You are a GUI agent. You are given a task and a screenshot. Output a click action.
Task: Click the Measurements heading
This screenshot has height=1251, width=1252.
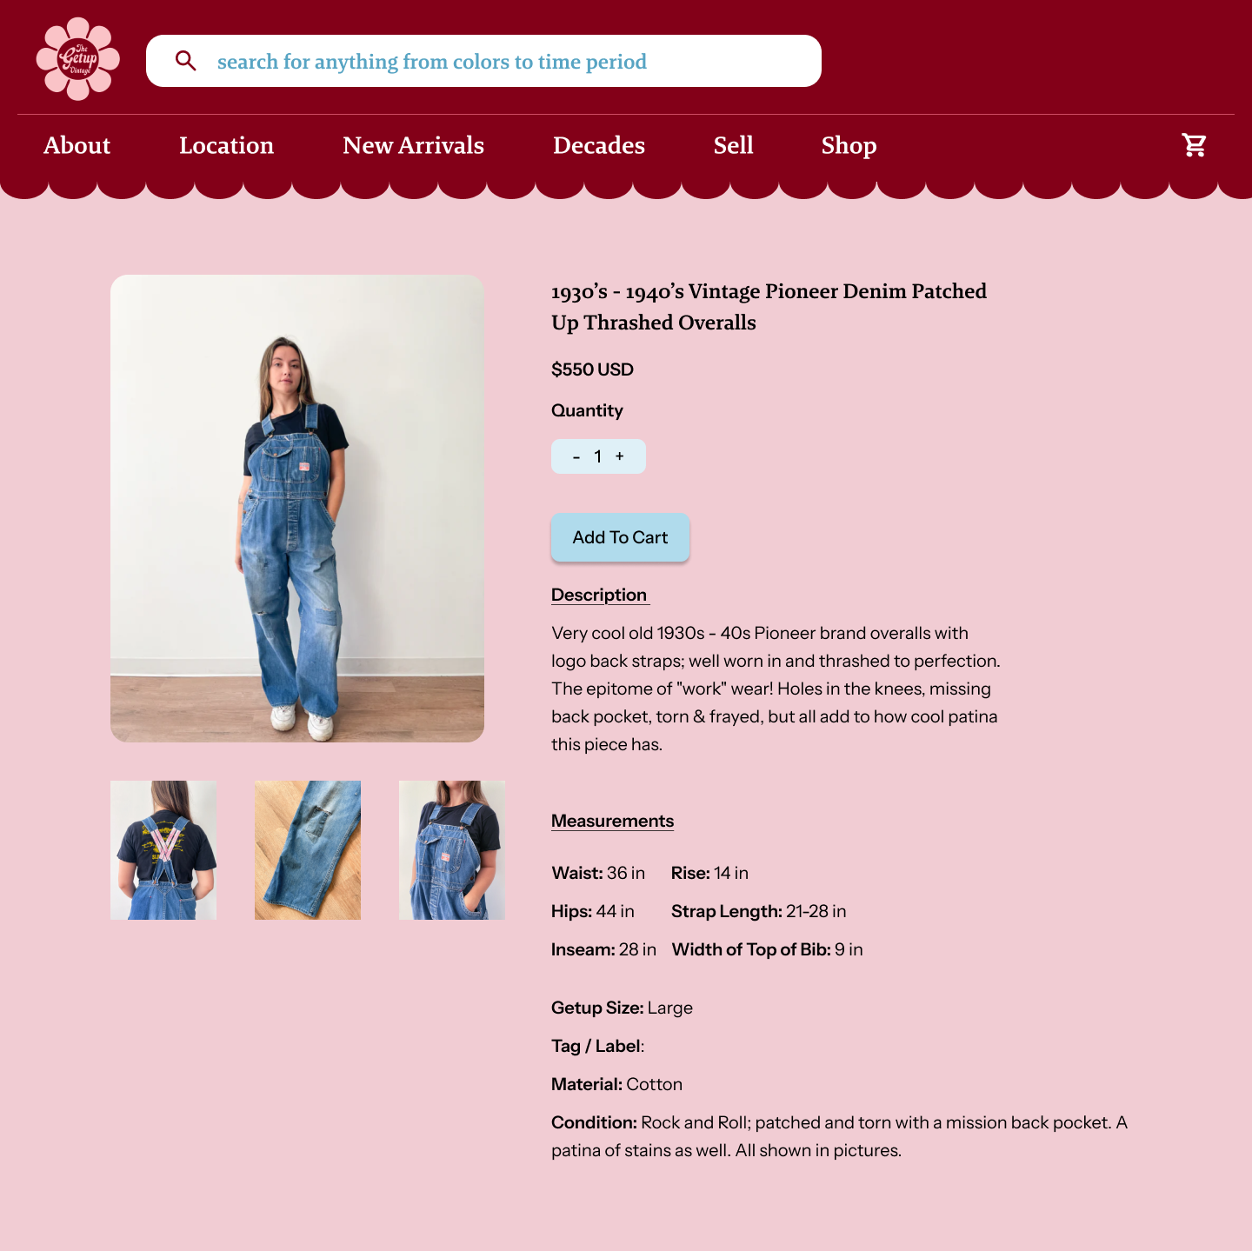[x=612, y=822]
